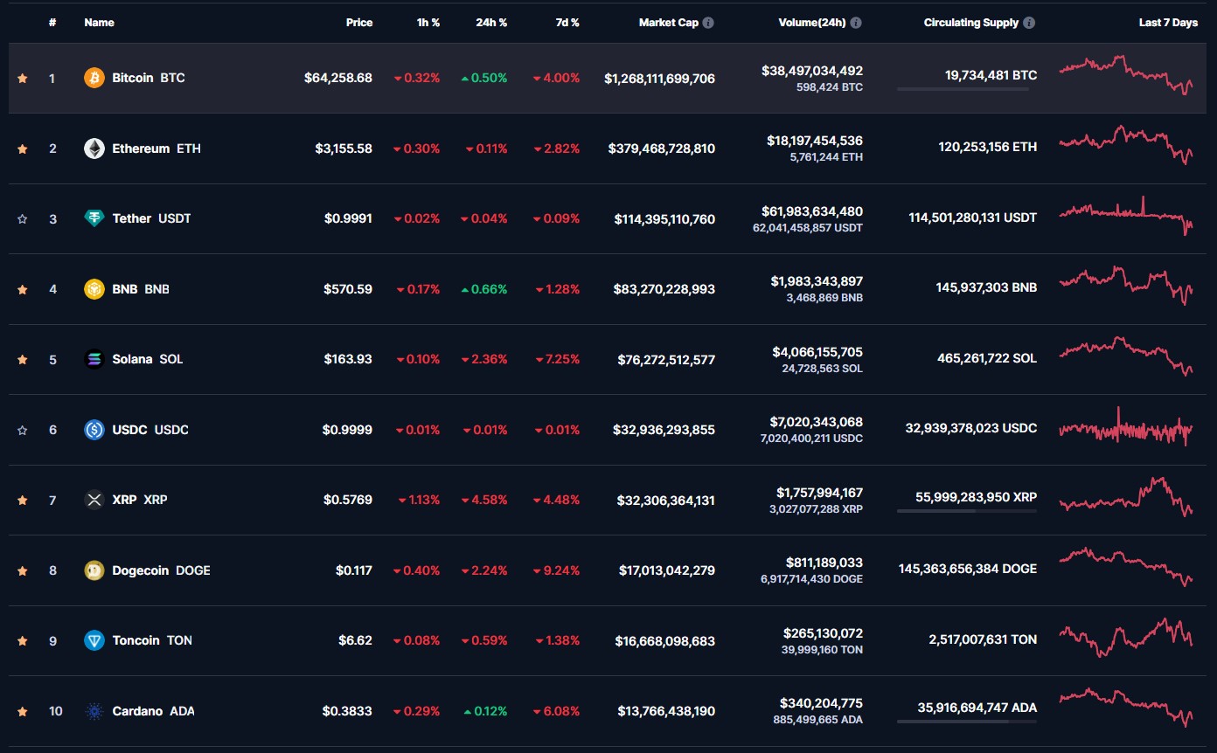Click Tether volume $61,983,634,480

click(x=812, y=211)
